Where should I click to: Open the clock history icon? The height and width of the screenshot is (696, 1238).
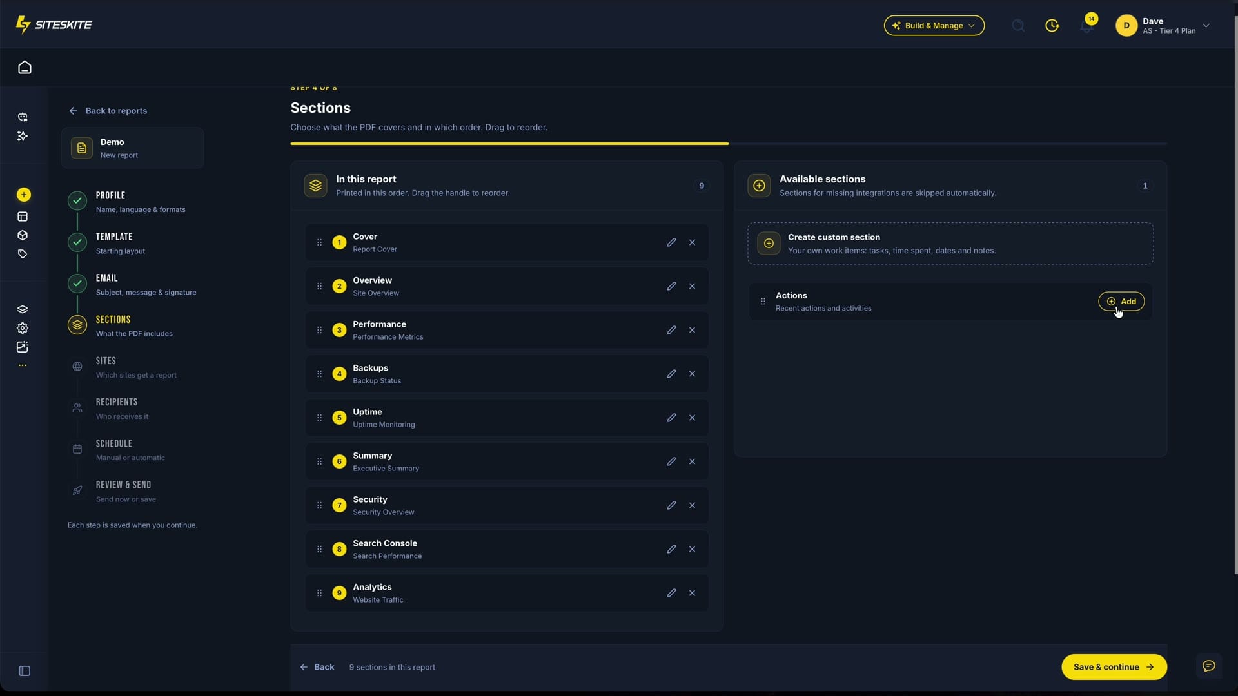pos(1052,25)
